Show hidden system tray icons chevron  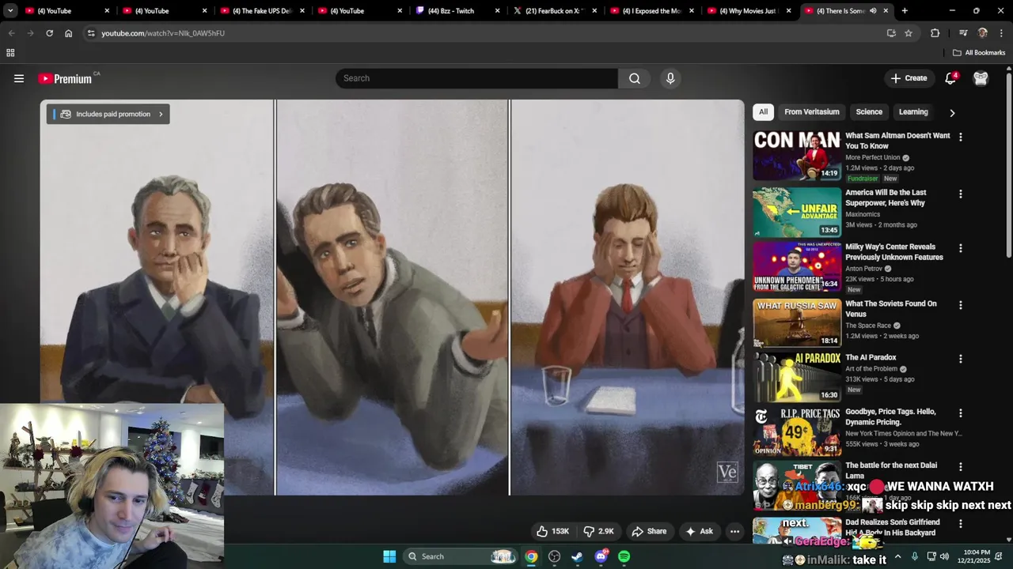(x=897, y=556)
